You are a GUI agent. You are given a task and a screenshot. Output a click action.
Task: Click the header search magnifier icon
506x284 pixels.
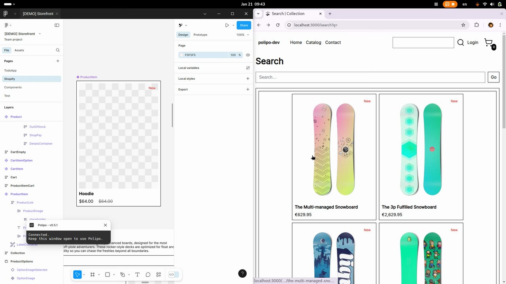pos(461,43)
